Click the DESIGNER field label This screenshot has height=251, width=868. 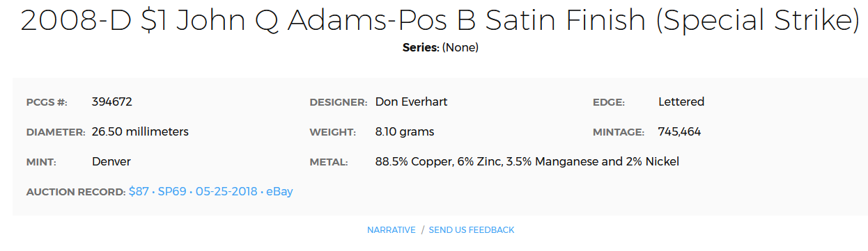point(339,103)
